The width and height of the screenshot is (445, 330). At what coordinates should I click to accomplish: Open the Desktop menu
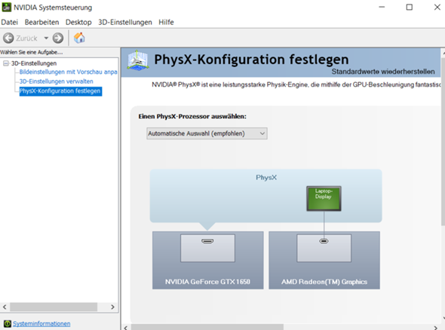(78, 22)
